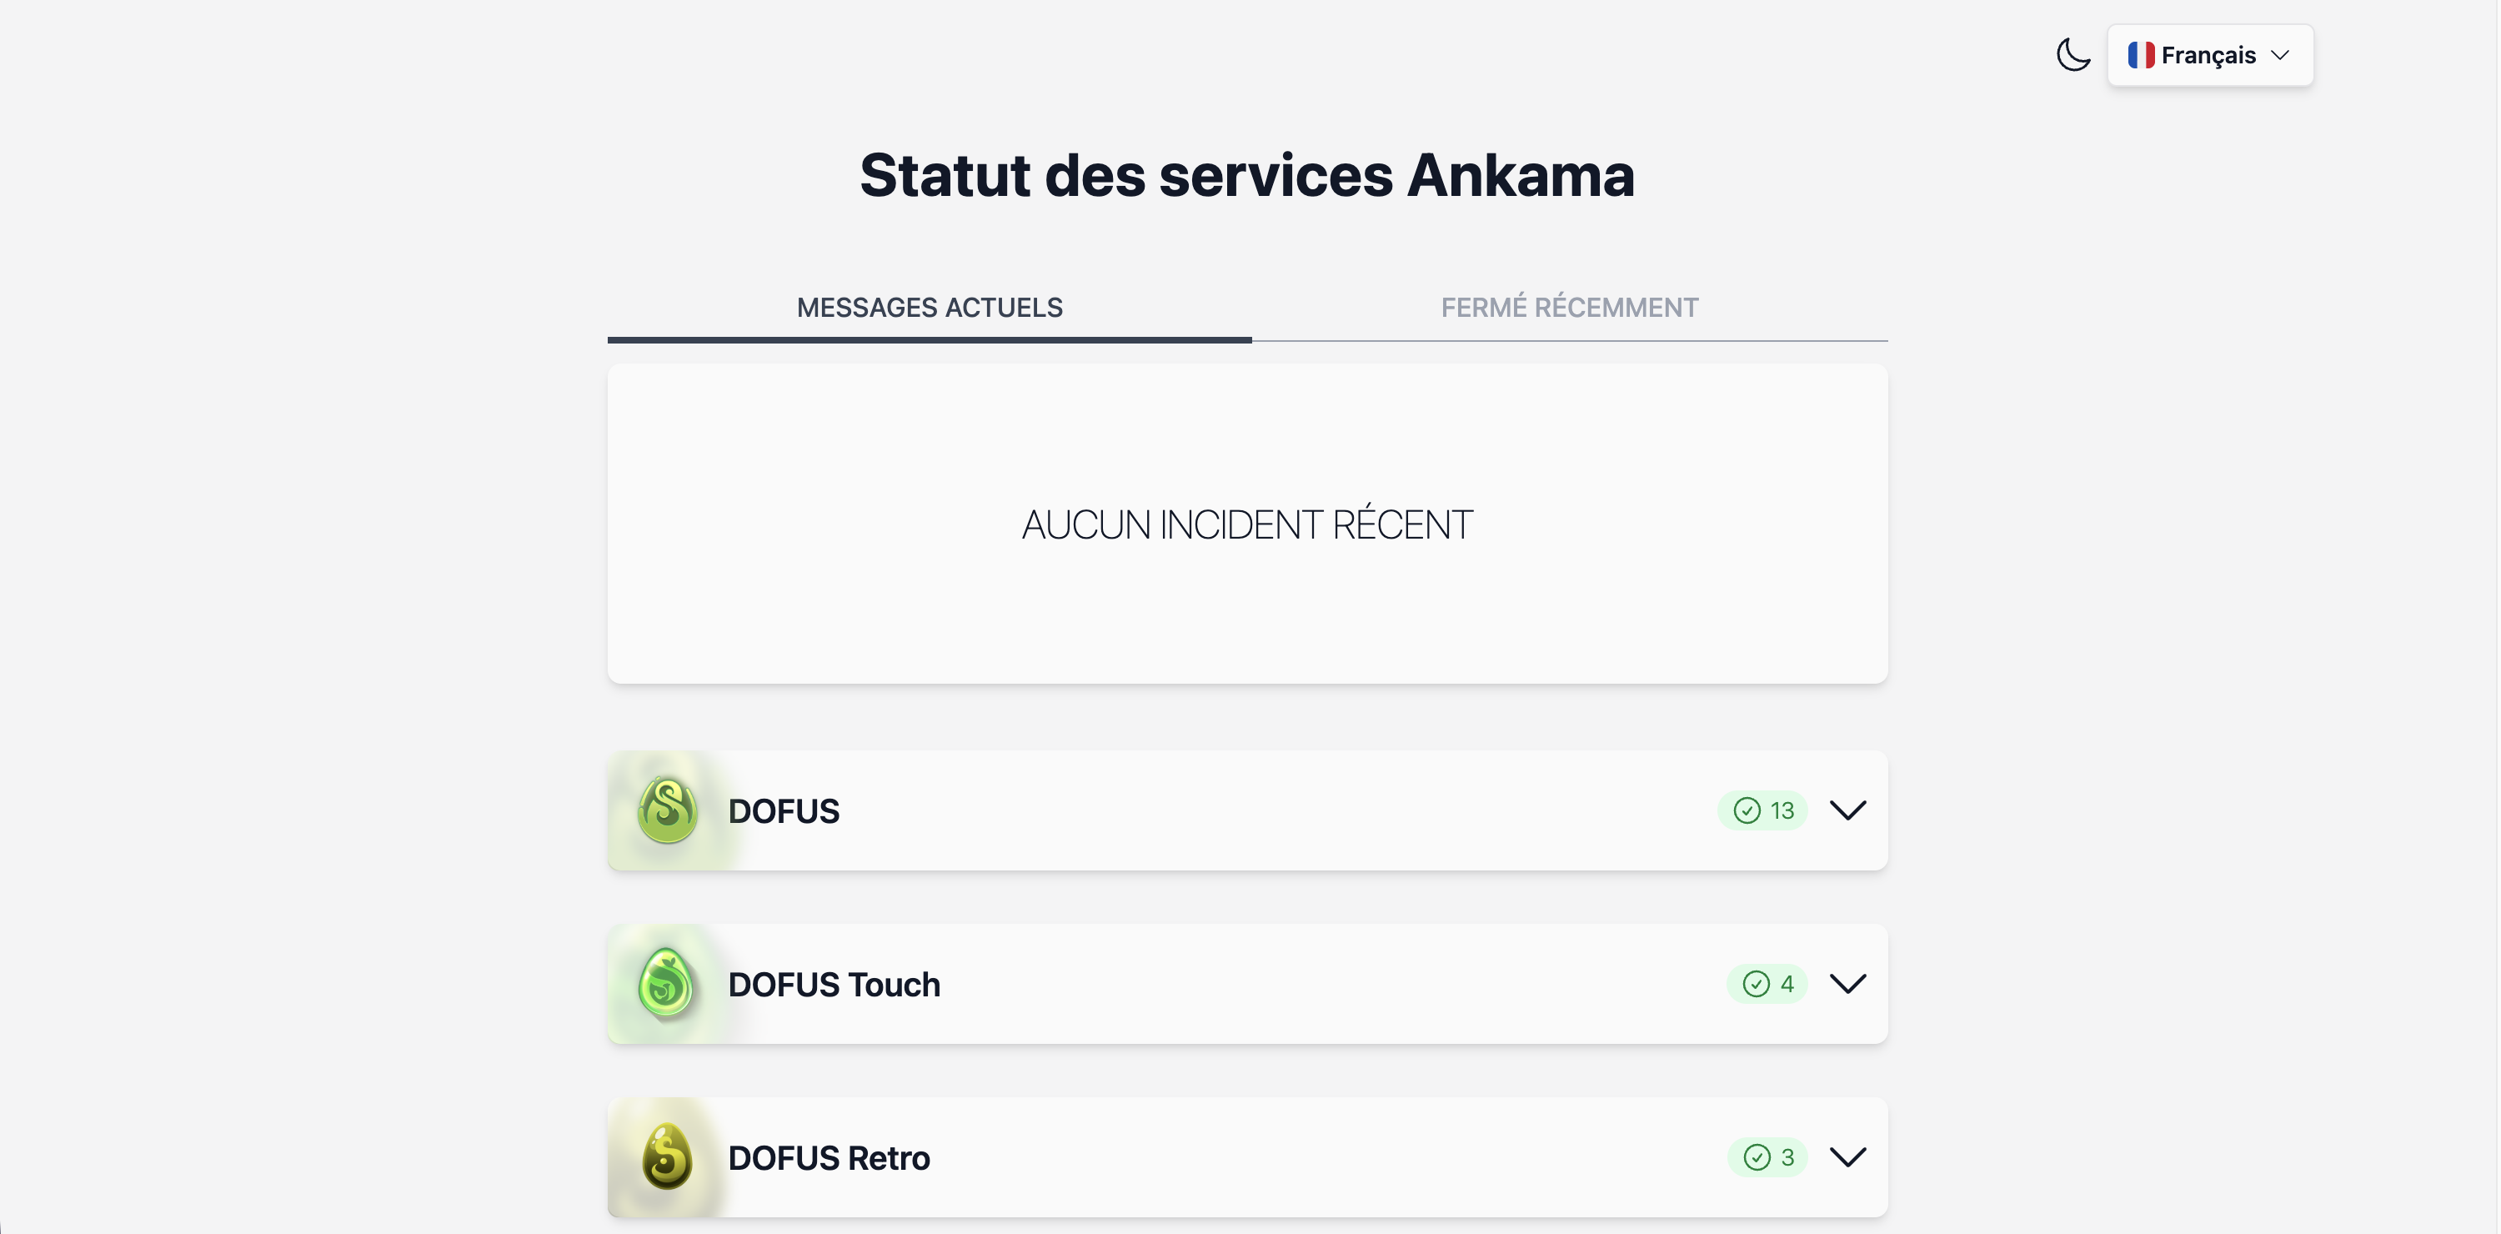Click the DOFUS Retro yellow egg icon

click(x=667, y=1156)
